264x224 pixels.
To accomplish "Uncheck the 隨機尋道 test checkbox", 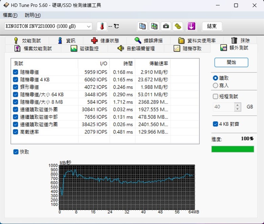I will 16,72.
